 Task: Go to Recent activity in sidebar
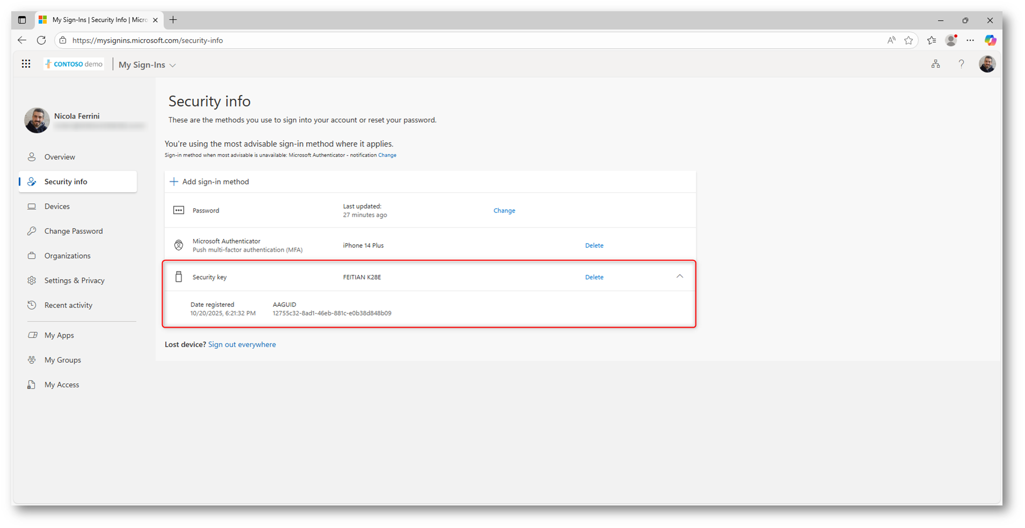pos(68,305)
